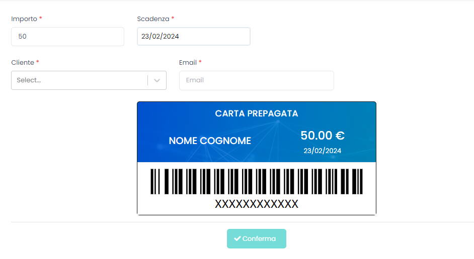The height and width of the screenshot is (259, 474).
Task: Click the checkmark icon on Conferma
Action: (x=238, y=238)
